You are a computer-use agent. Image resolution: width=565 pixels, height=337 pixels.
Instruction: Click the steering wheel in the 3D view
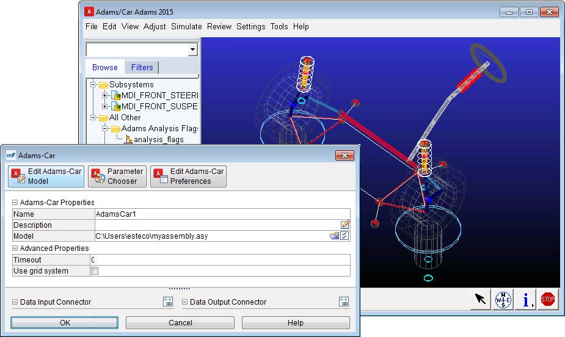click(488, 62)
